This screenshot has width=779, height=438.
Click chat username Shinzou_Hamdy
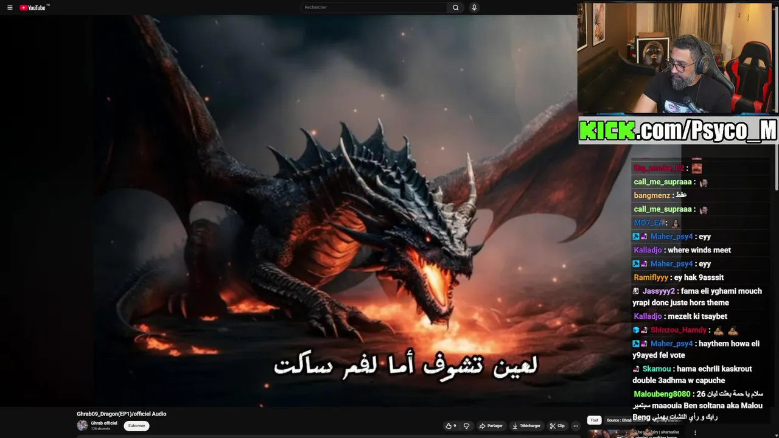click(x=679, y=330)
